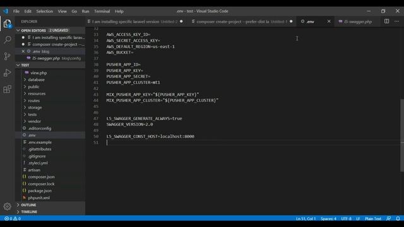The width and height of the screenshot is (404, 227).
Task: Open the Search view icon
Action: [x=7, y=40]
